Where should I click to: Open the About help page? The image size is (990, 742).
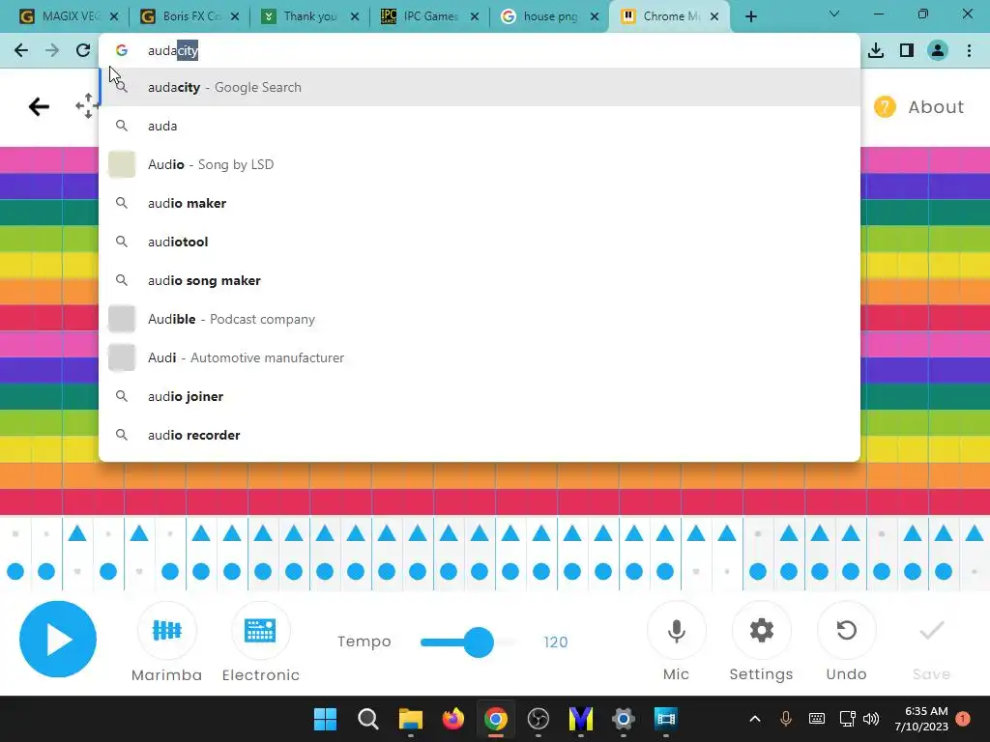click(919, 106)
